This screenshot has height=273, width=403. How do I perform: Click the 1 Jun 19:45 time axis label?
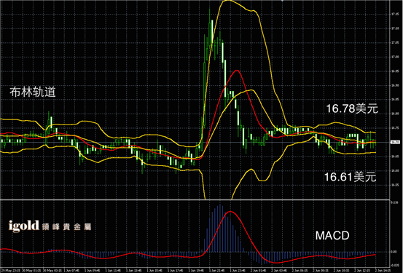[x=197, y=270]
